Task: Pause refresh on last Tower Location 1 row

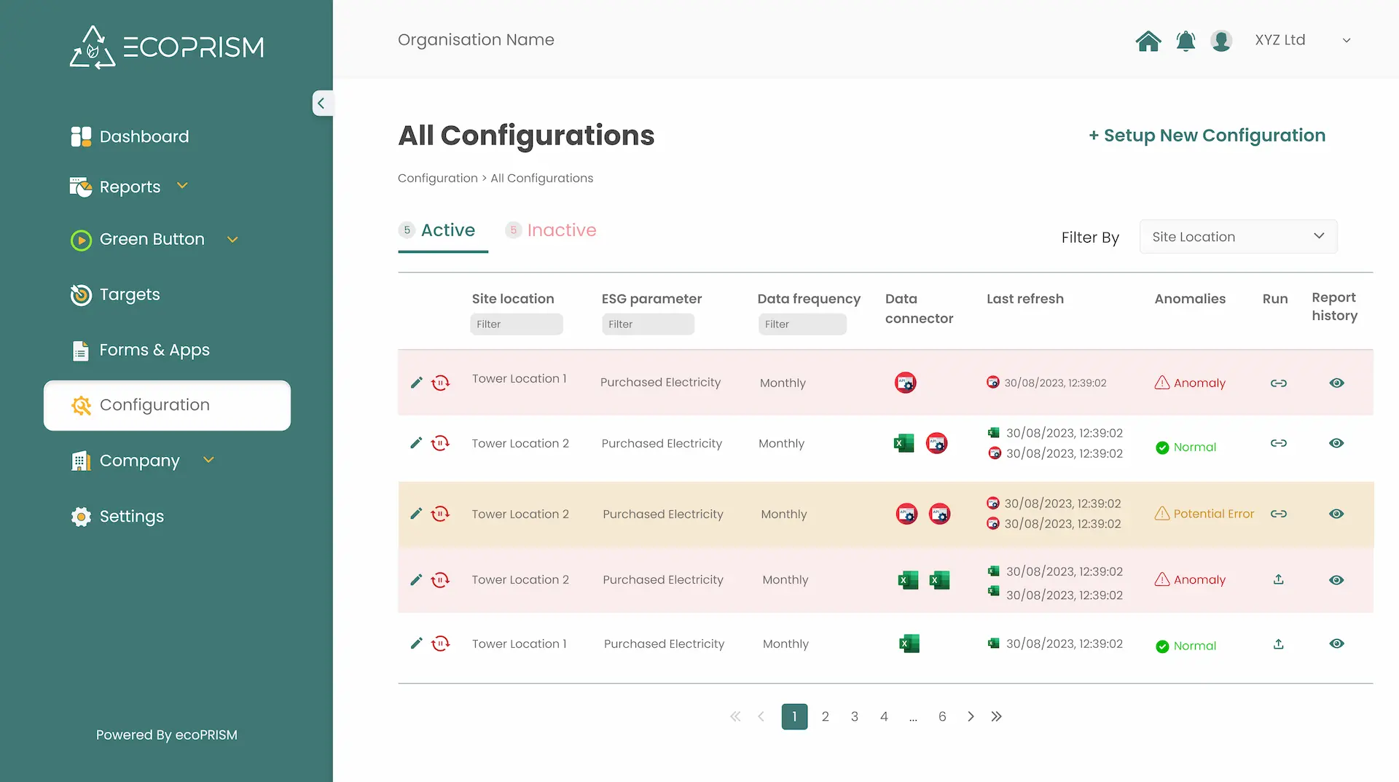Action: coord(440,644)
